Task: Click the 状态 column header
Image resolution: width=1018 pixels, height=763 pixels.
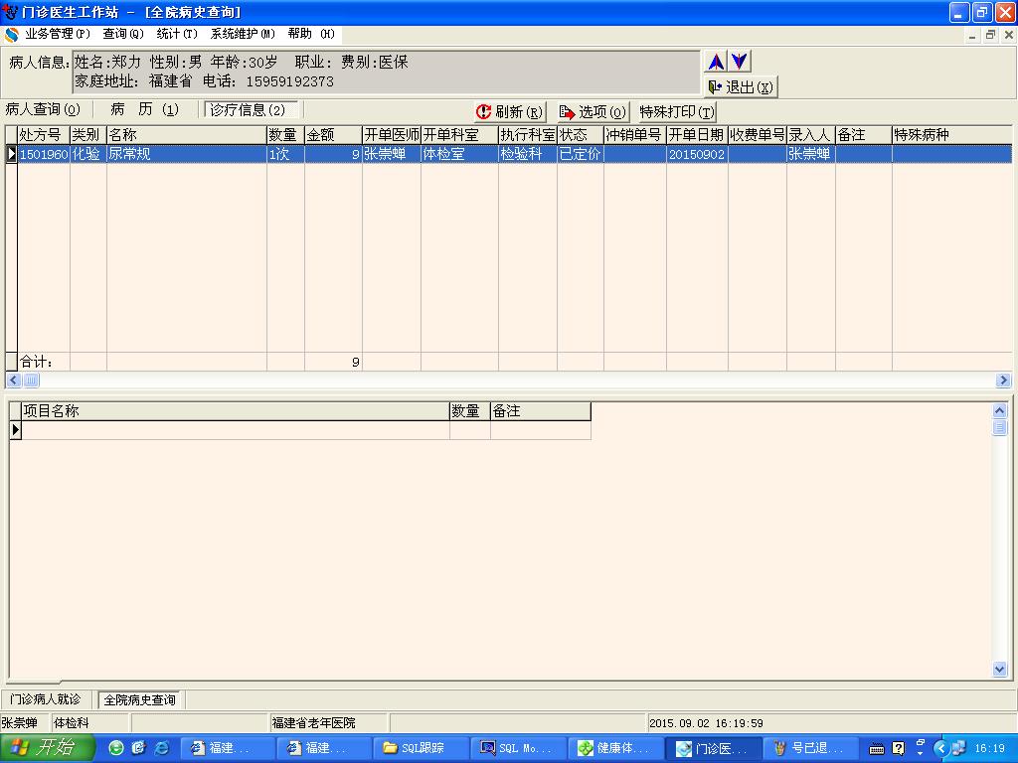Action: (x=581, y=135)
